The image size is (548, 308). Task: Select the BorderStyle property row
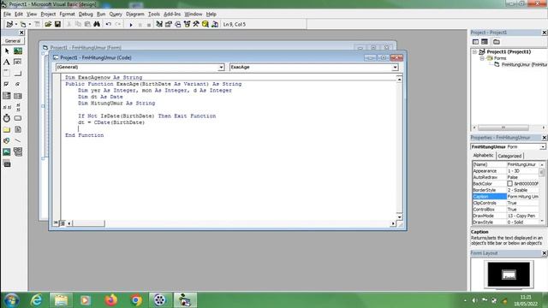pyautogui.click(x=506, y=190)
